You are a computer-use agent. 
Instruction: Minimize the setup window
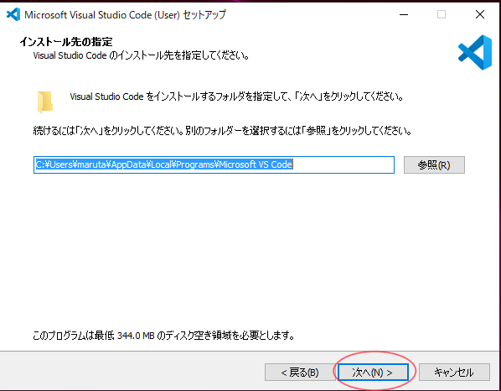(x=404, y=14)
